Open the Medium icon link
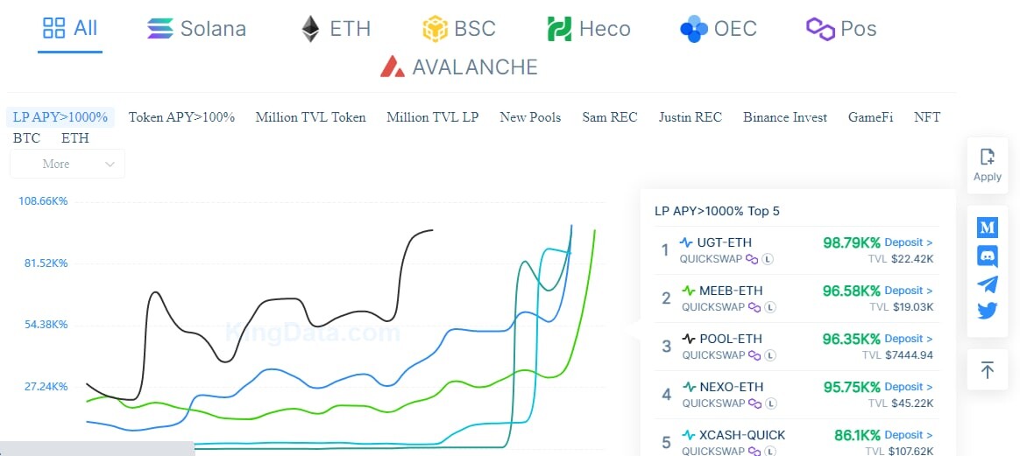This screenshot has height=456, width=1020. (x=988, y=228)
